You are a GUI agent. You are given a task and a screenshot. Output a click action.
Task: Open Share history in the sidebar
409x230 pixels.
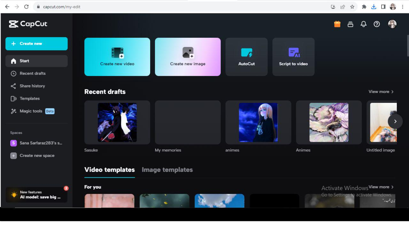click(36, 86)
